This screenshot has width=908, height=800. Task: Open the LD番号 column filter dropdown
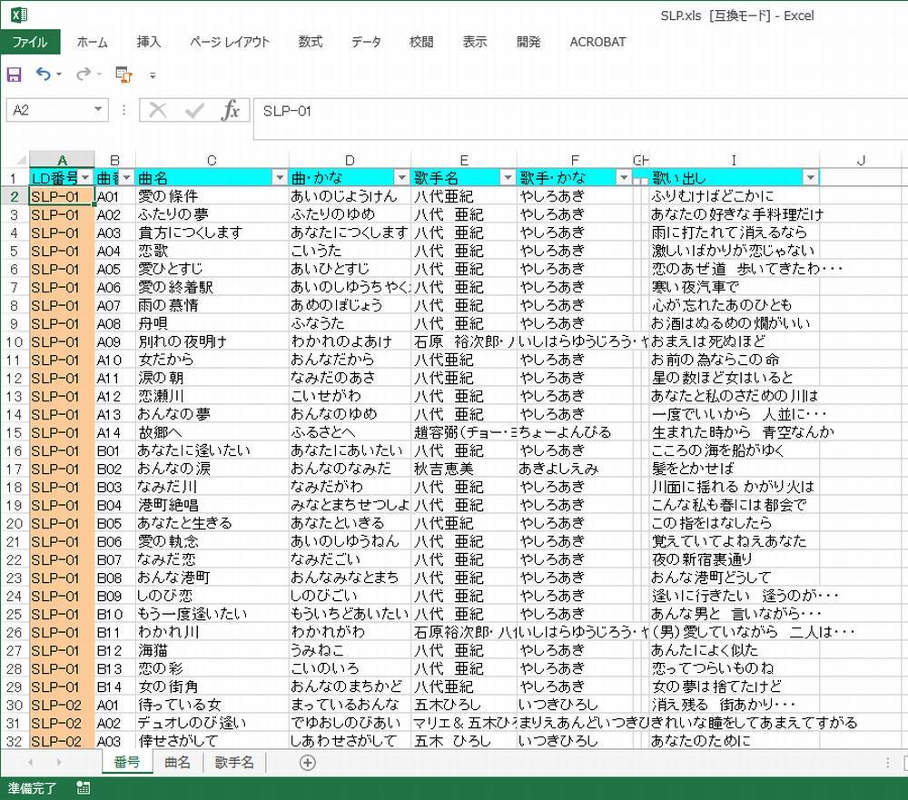point(86,178)
